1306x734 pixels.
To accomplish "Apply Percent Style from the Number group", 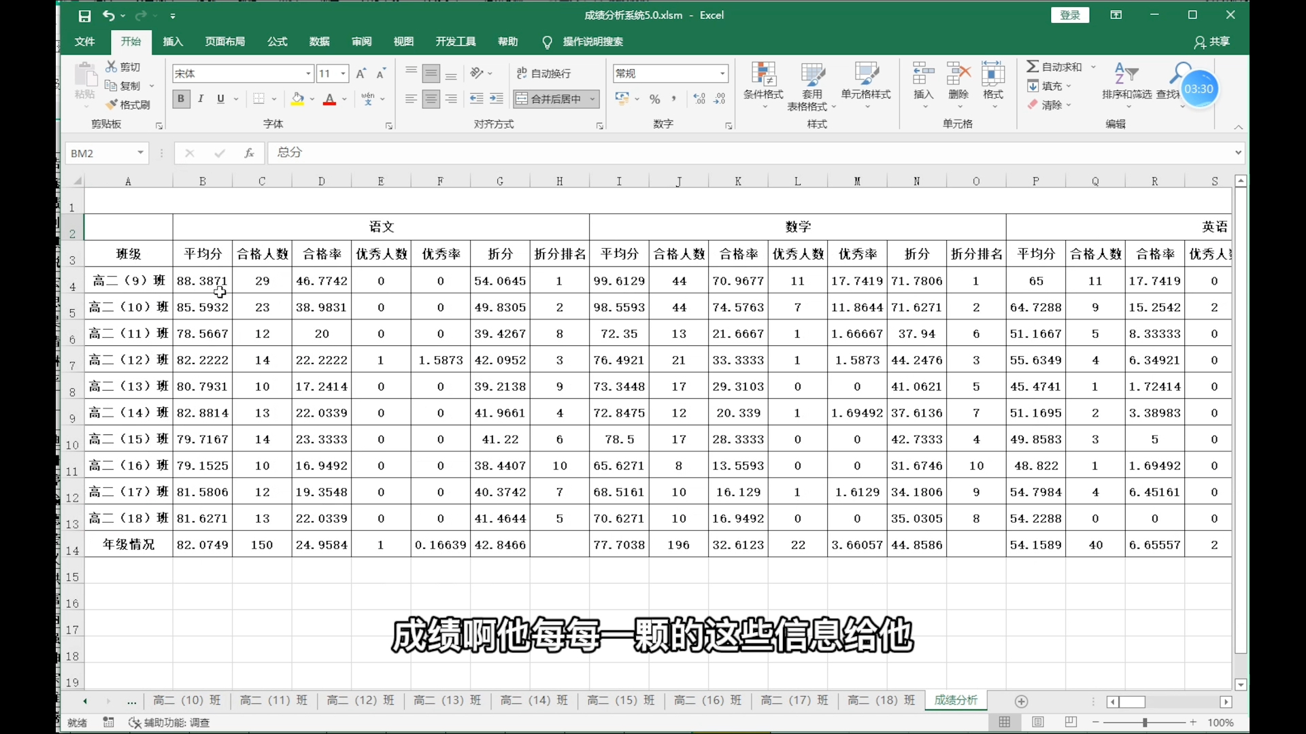I will pyautogui.click(x=654, y=99).
